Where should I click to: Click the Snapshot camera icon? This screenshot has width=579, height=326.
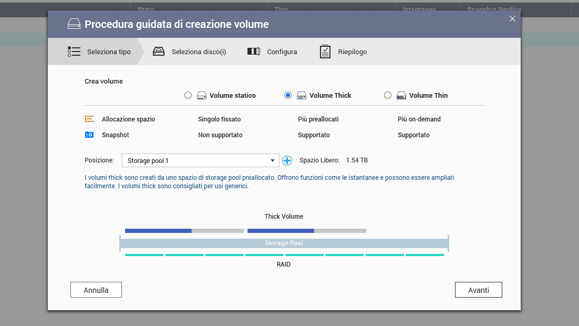89,135
